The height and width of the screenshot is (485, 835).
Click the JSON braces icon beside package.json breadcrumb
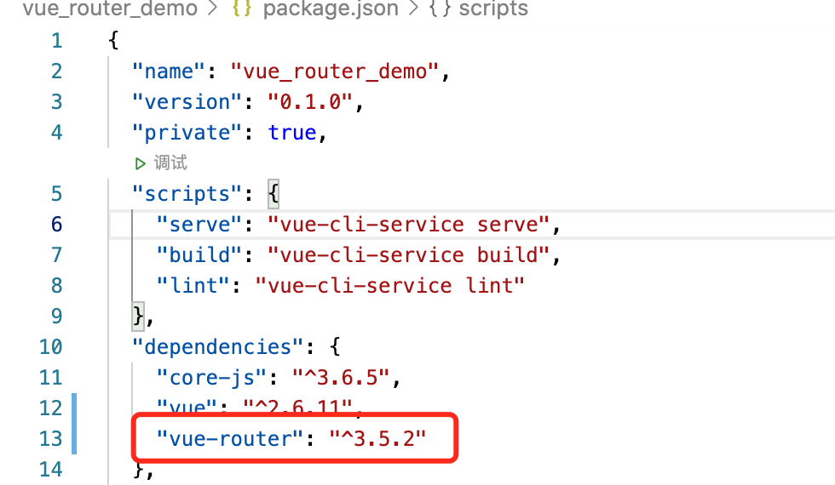(x=244, y=10)
